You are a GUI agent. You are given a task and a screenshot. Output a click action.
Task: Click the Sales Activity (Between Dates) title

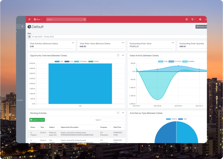pyautogui.click(x=144, y=56)
